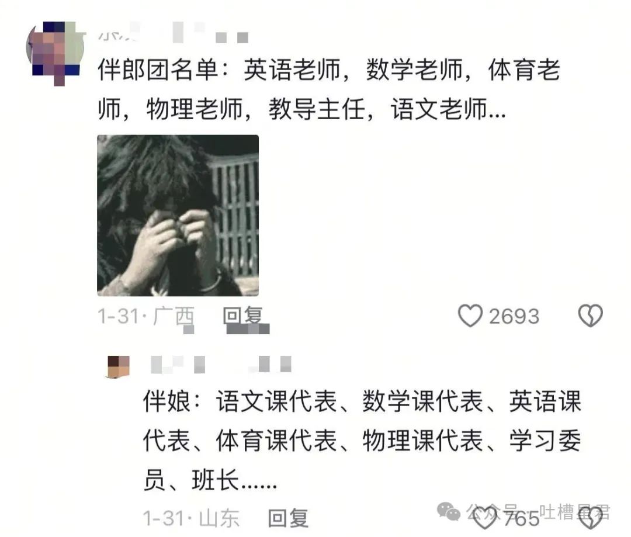Reply to the Guangxi comment via 回复
The height and width of the screenshot is (537, 631).
tap(243, 316)
